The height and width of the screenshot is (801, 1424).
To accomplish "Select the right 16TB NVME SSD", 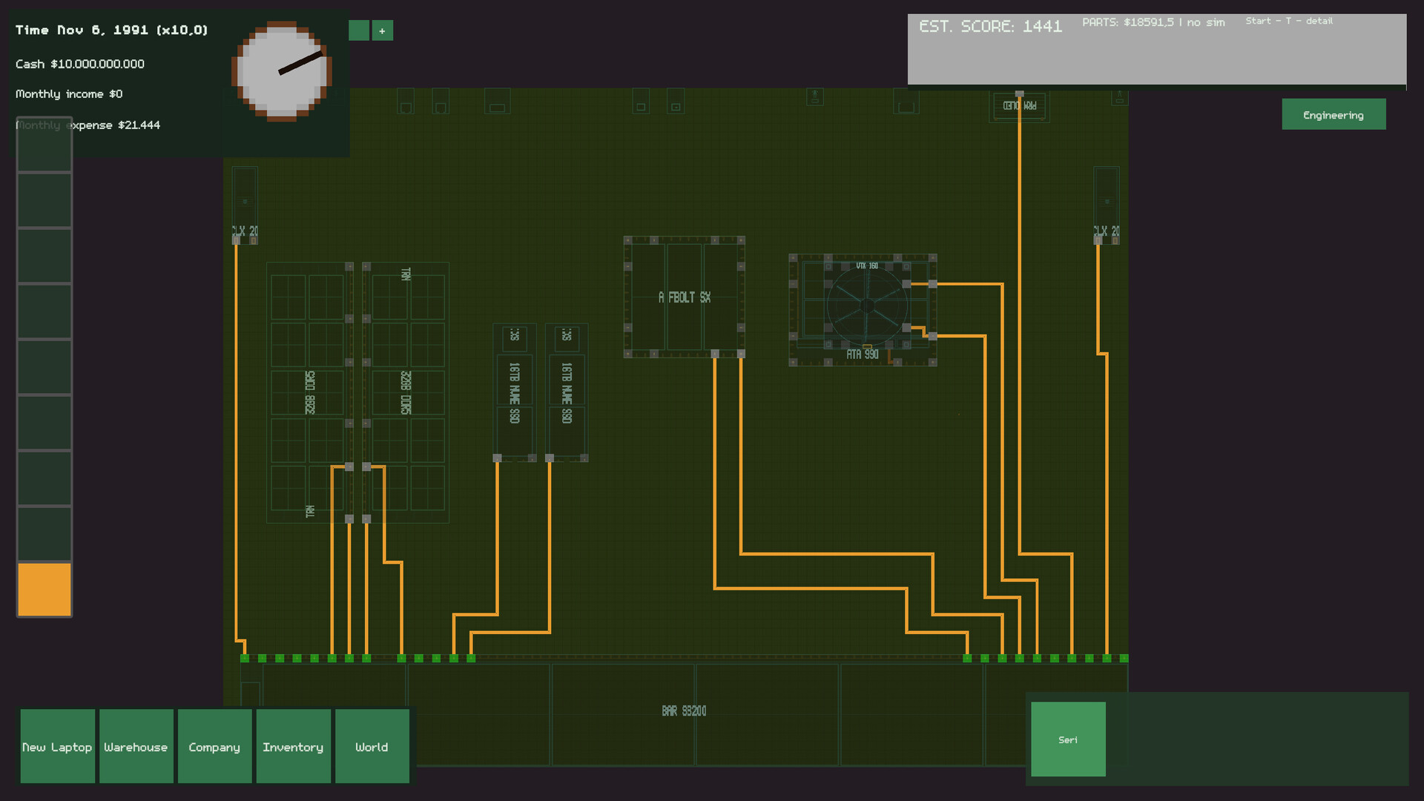I will pos(567,392).
